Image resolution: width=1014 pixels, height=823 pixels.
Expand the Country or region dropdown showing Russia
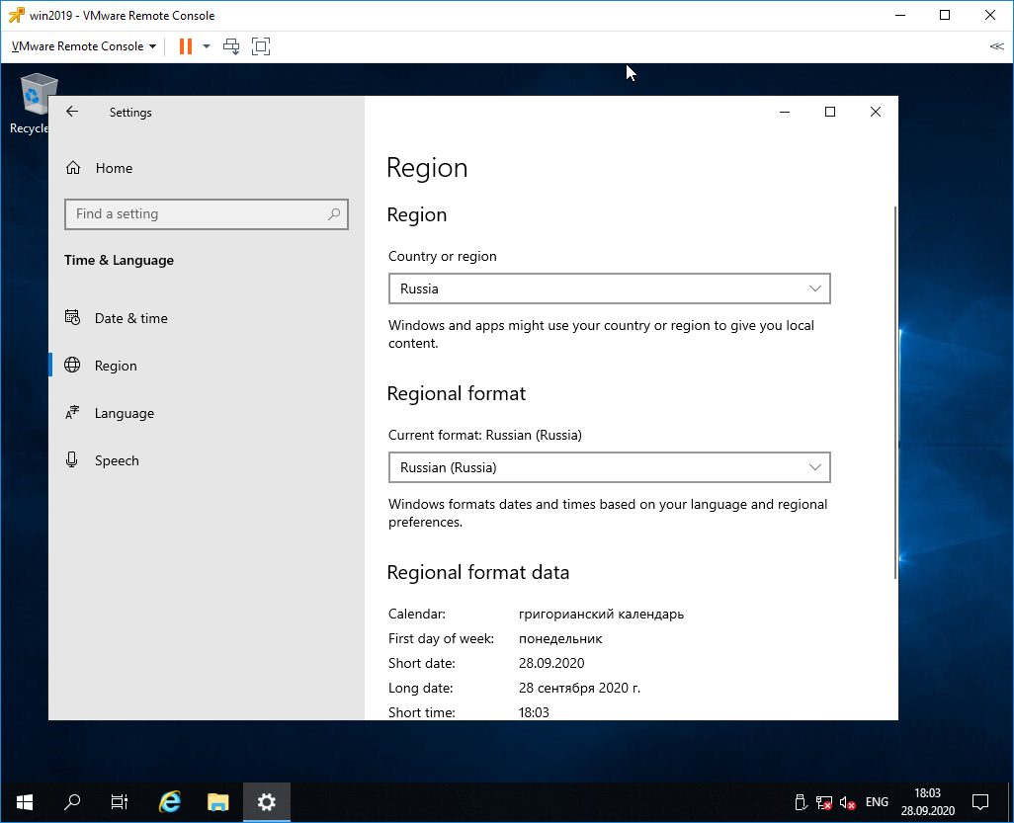pyautogui.click(x=609, y=288)
